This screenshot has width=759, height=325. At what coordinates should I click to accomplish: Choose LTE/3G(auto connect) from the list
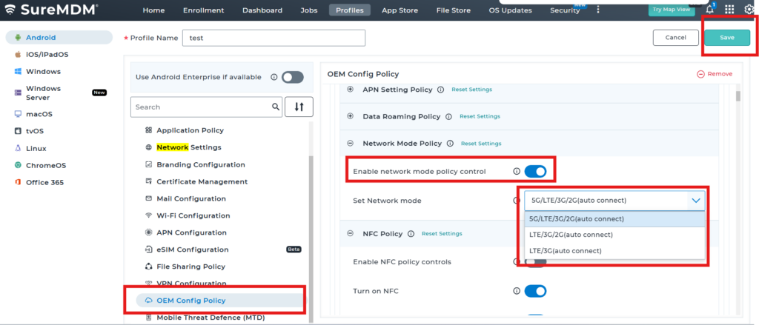tap(614, 250)
